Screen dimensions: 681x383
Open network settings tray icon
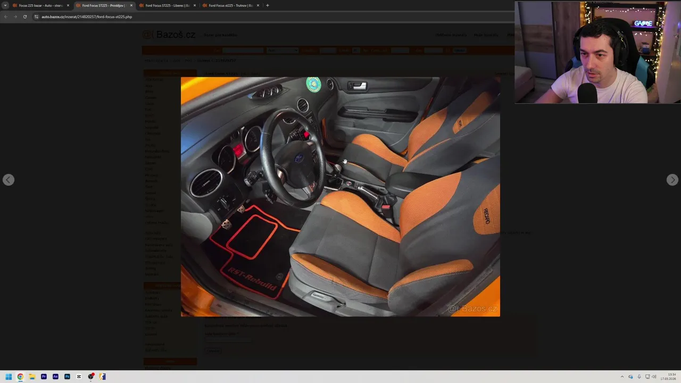pos(647,377)
